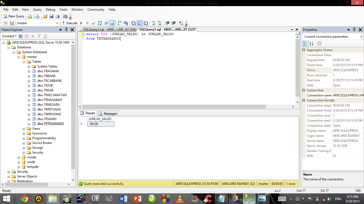
Task: Open VLC media player from the taskbar
Action: (x=180, y=199)
